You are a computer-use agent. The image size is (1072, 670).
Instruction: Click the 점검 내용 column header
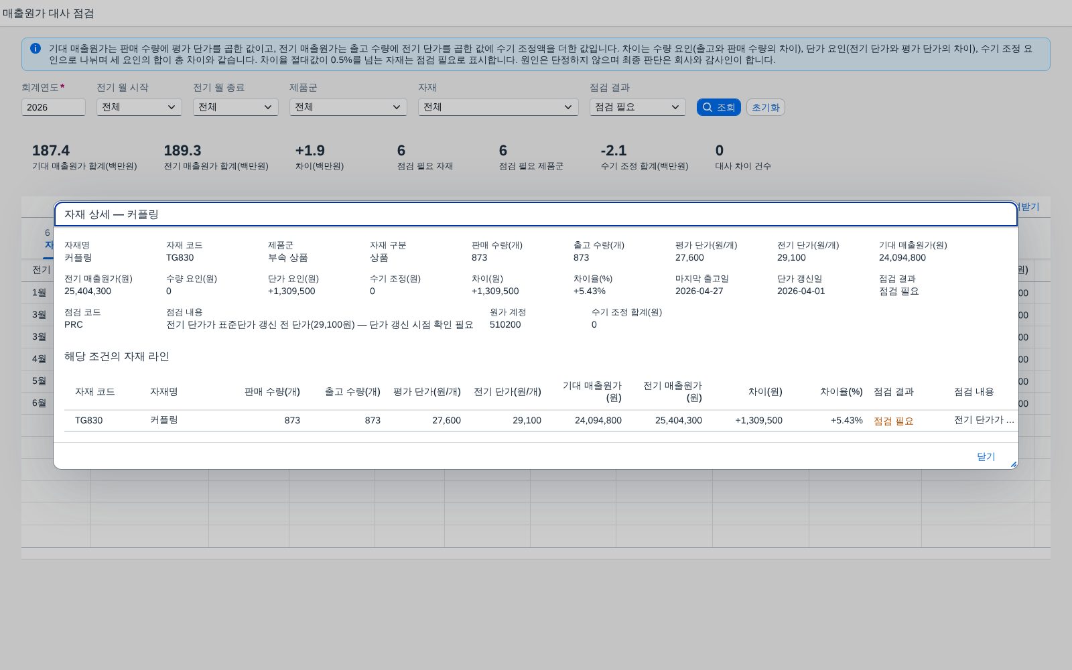coord(974,392)
